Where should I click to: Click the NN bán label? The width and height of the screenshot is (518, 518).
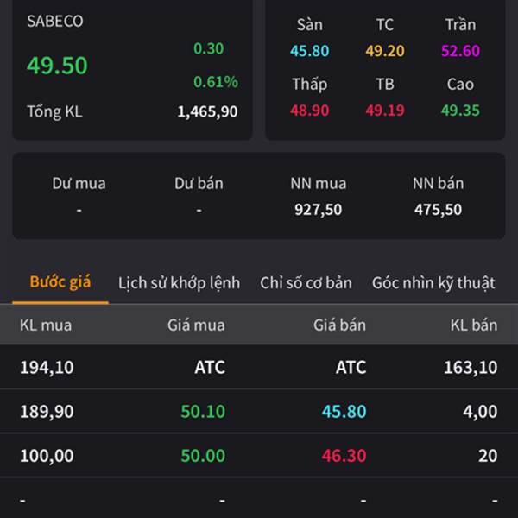[439, 183]
